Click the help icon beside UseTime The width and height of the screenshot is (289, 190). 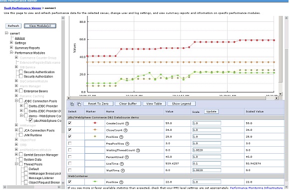[122, 164]
